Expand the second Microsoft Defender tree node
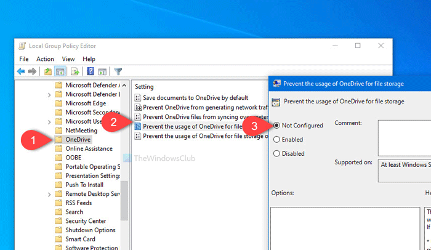The width and height of the screenshot is (431, 250). (x=49, y=95)
